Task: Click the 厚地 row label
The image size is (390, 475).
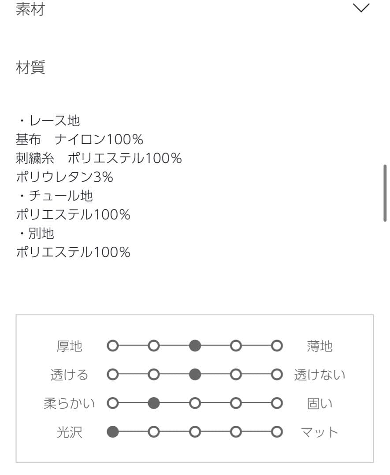Action: (x=71, y=346)
